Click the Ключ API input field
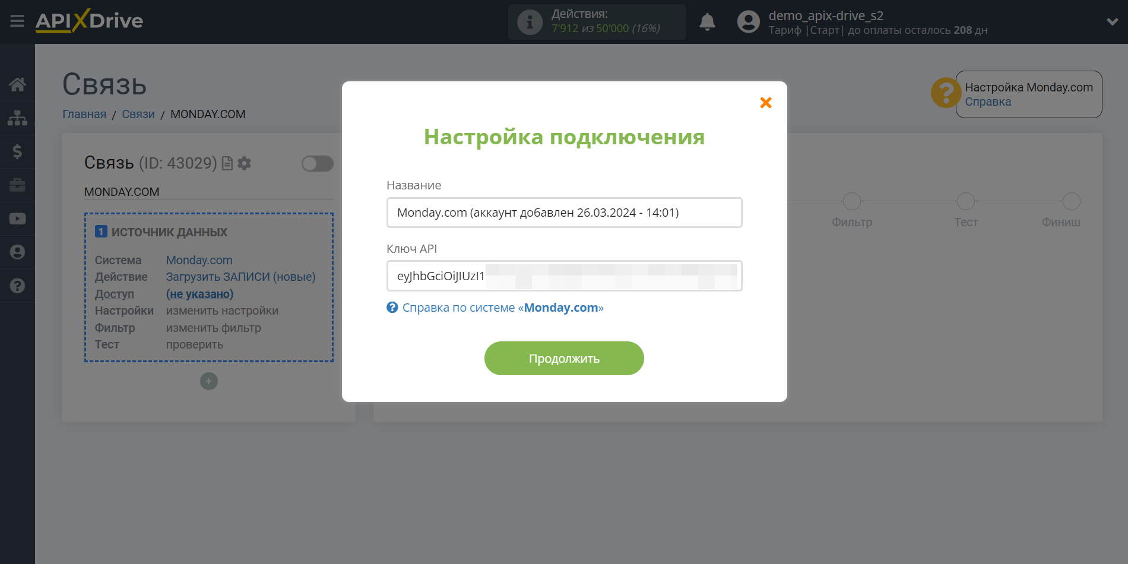The image size is (1128, 564). [564, 276]
